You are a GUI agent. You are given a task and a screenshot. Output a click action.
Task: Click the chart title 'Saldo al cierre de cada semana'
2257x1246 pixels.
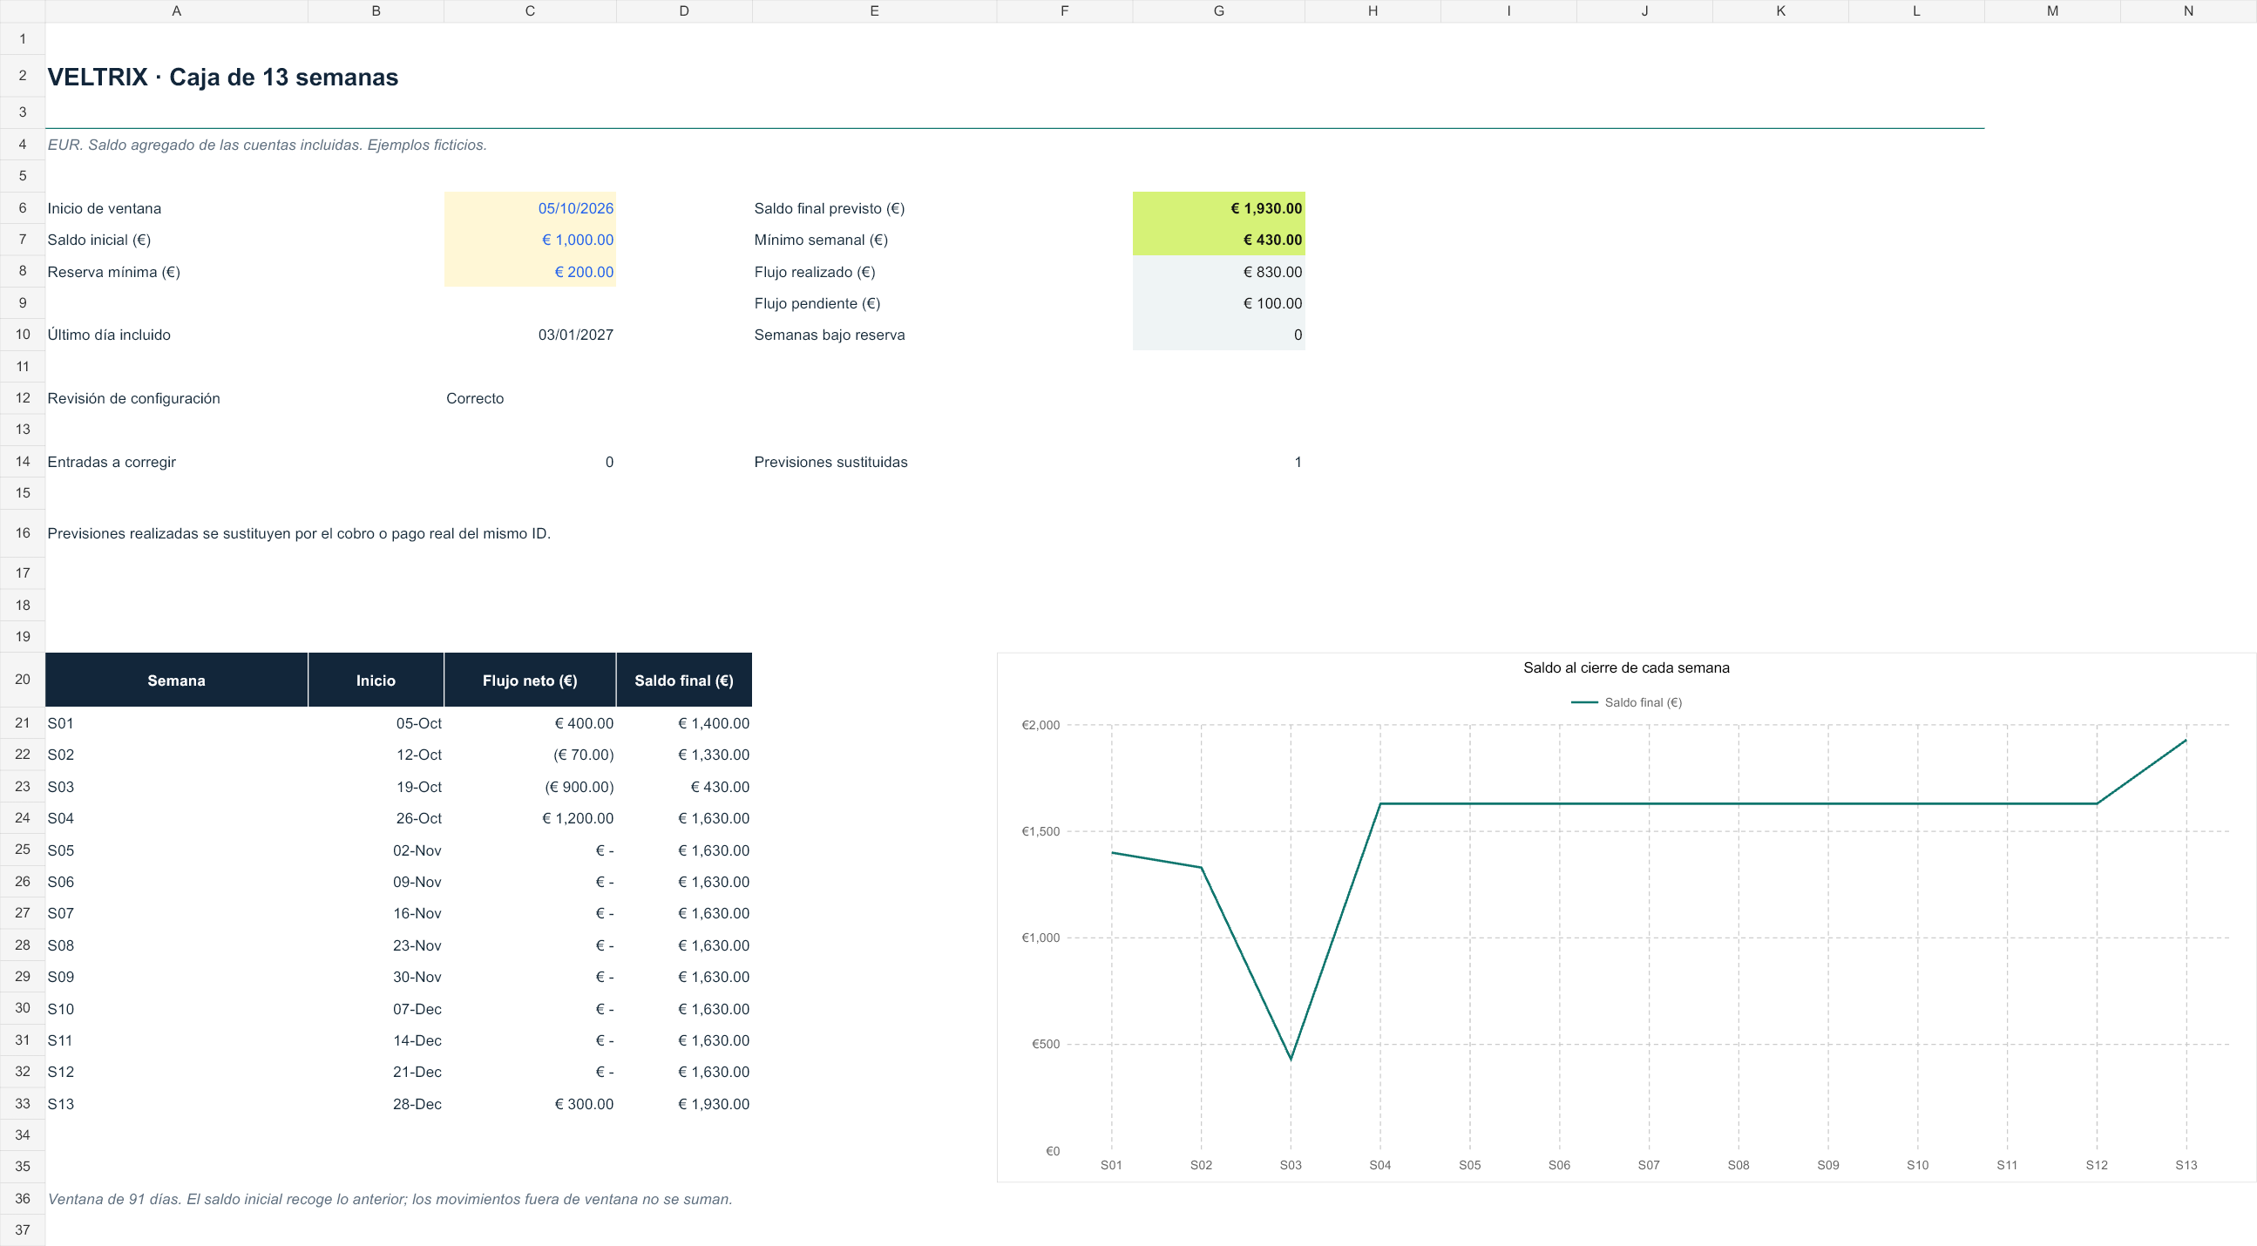1626,667
